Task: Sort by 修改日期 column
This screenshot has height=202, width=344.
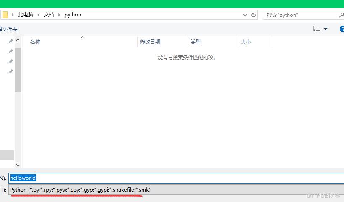Action: (x=150, y=42)
